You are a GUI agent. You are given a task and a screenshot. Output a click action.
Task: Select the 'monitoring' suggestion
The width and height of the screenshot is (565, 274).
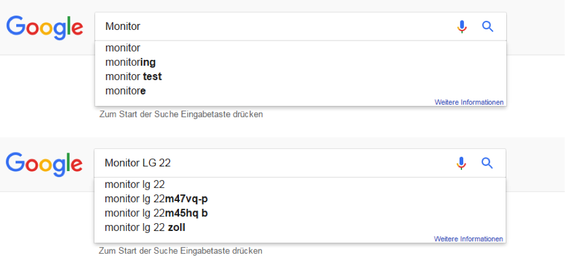pyautogui.click(x=300, y=62)
